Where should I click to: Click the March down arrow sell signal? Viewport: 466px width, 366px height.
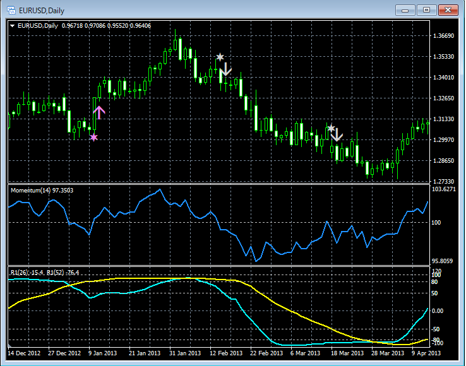(x=337, y=134)
